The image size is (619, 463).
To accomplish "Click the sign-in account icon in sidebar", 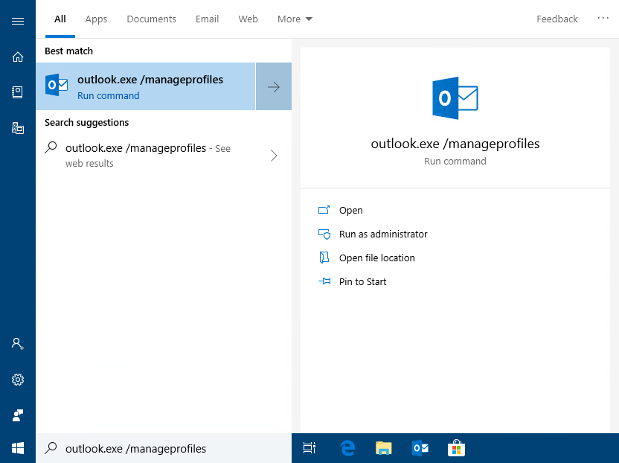I will click(17, 343).
